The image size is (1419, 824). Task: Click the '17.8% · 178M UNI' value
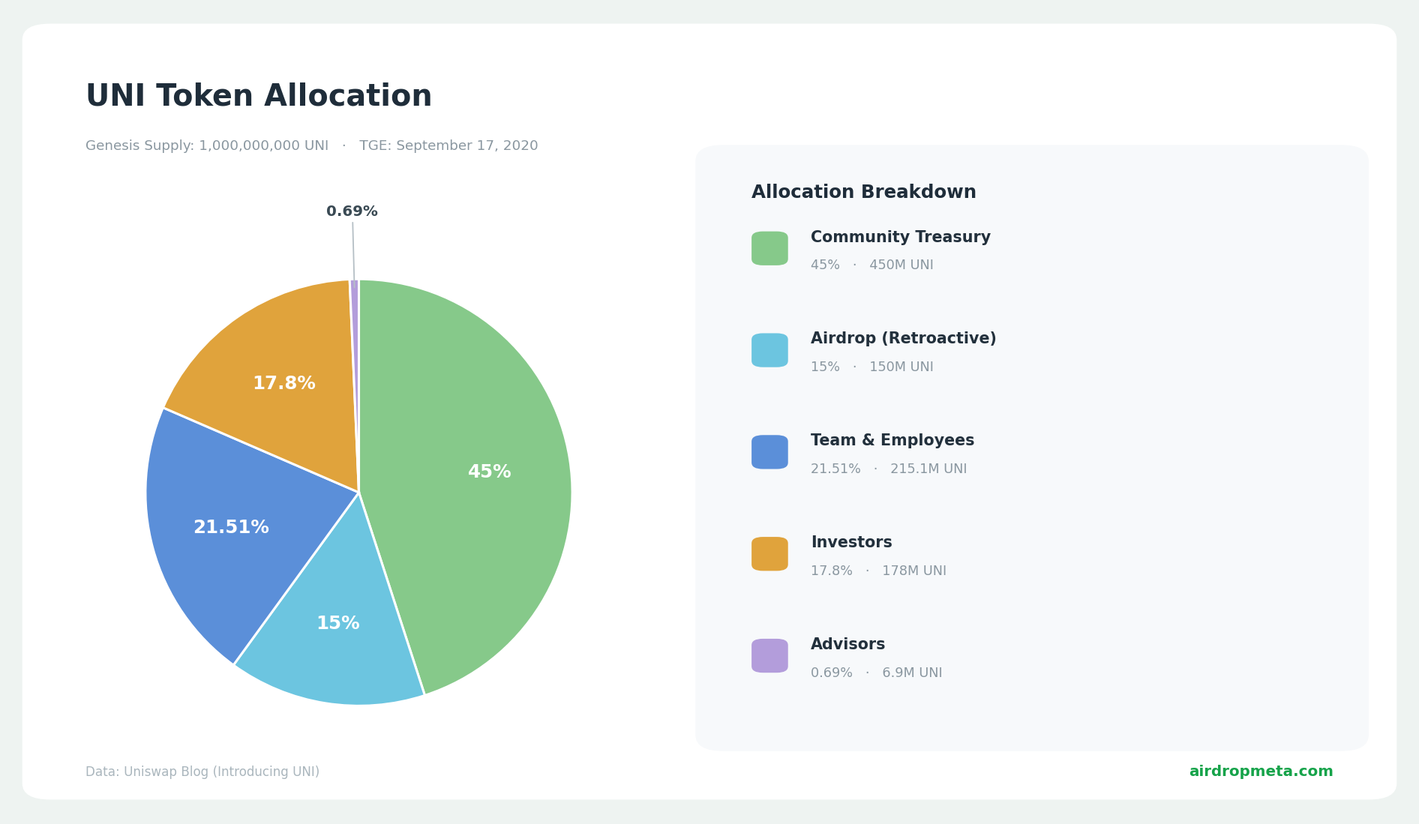(878, 571)
